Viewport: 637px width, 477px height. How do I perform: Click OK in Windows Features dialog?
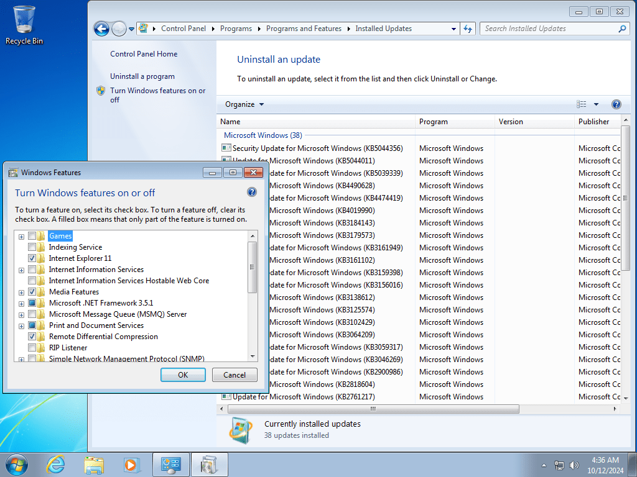pos(183,375)
